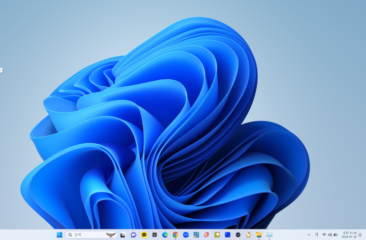Expand the hidden system tray icons chevron
The height and width of the screenshot is (240, 366).
click(309, 235)
